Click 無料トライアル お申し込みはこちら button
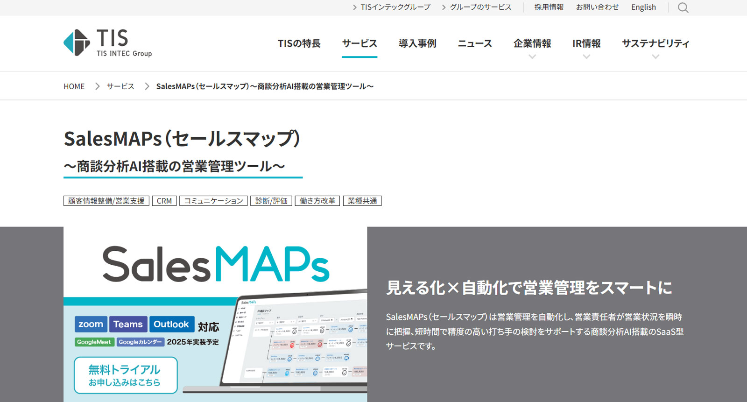The width and height of the screenshot is (747, 402). click(x=126, y=375)
